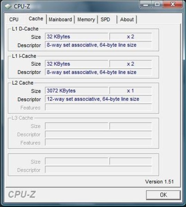Click the L1 I-Cache group label

(24, 56)
